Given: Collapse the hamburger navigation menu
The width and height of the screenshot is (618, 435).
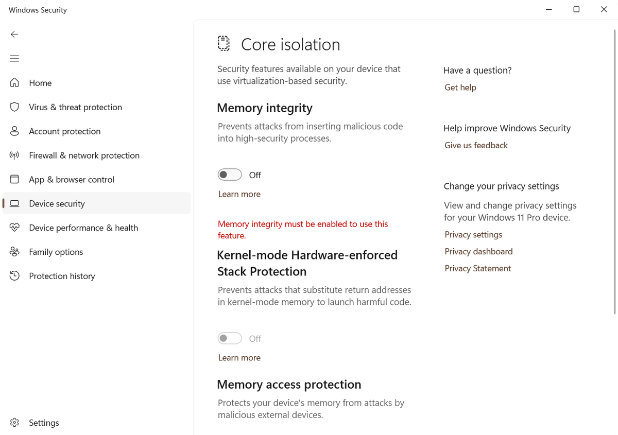Looking at the screenshot, I should point(14,59).
